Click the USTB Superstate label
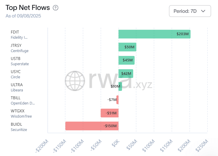 tap(20, 61)
